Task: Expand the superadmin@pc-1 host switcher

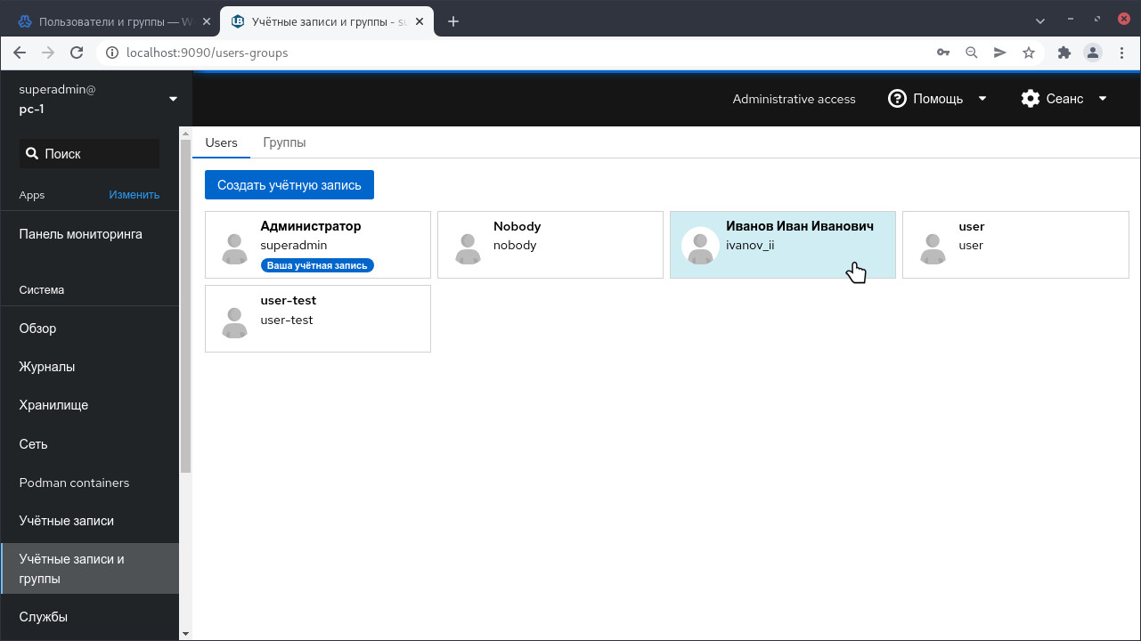Action: [173, 99]
